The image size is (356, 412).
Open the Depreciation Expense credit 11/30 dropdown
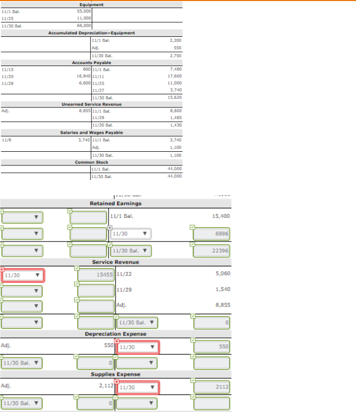pos(137,347)
